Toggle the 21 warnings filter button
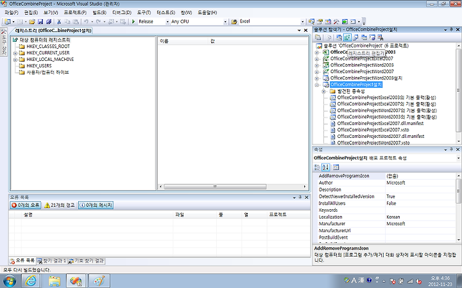 59,205
